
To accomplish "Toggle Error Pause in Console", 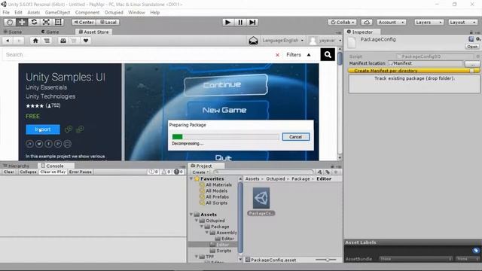I will (x=81, y=172).
